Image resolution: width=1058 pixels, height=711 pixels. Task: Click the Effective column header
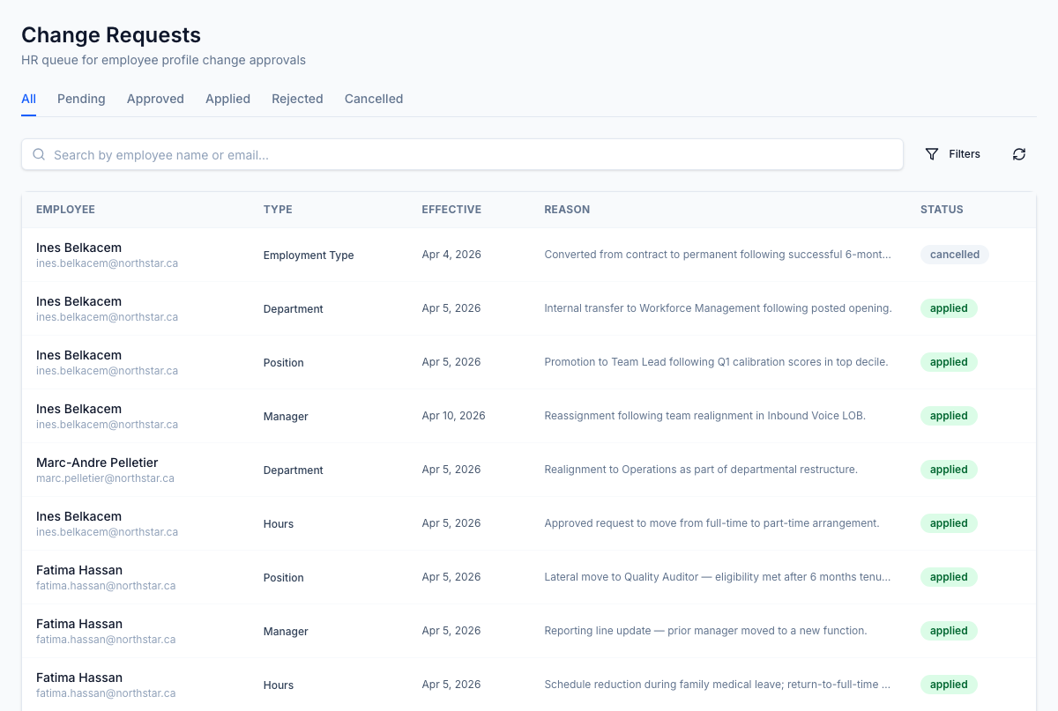451,210
